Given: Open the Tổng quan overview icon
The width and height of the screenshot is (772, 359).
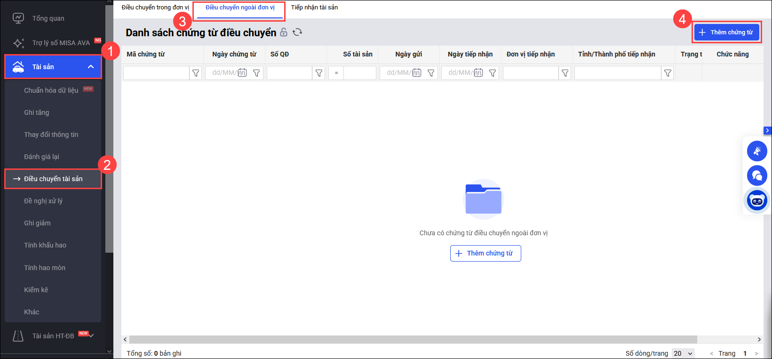Looking at the screenshot, I should pyautogui.click(x=18, y=18).
